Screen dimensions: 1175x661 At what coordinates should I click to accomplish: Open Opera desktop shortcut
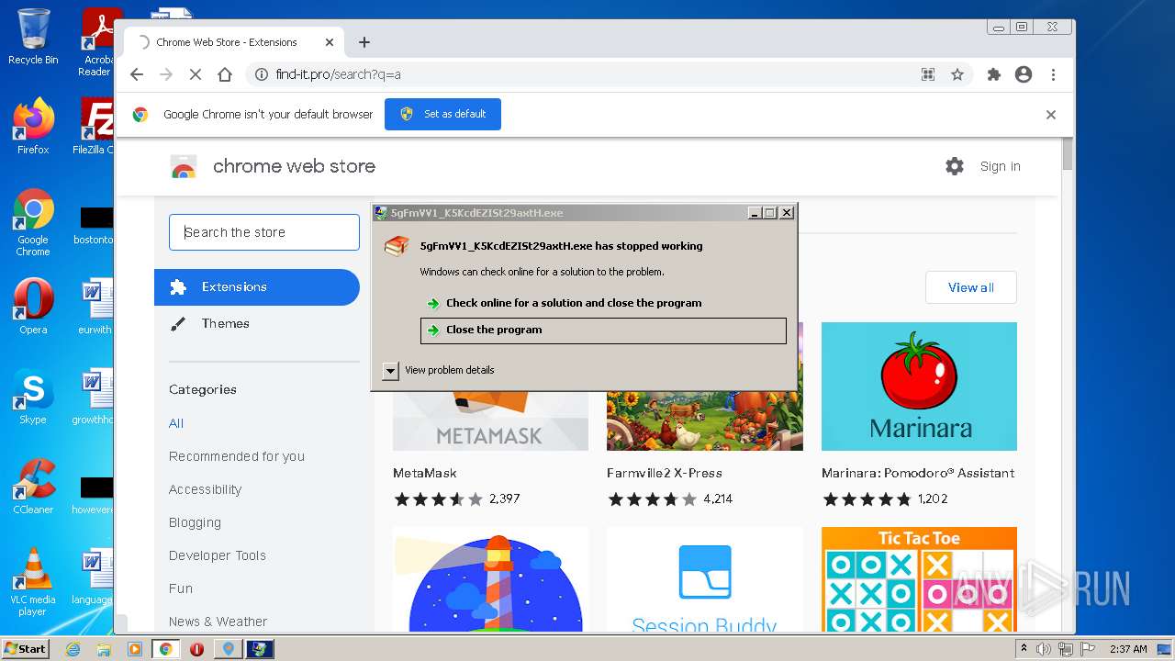[x=33, y=307]
